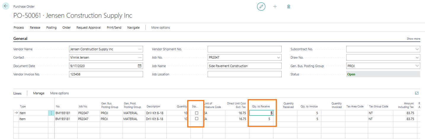This screenshot has width=425, height=139.
Task: Expand the Lines section to full view
Action: (x=417, y=93)
